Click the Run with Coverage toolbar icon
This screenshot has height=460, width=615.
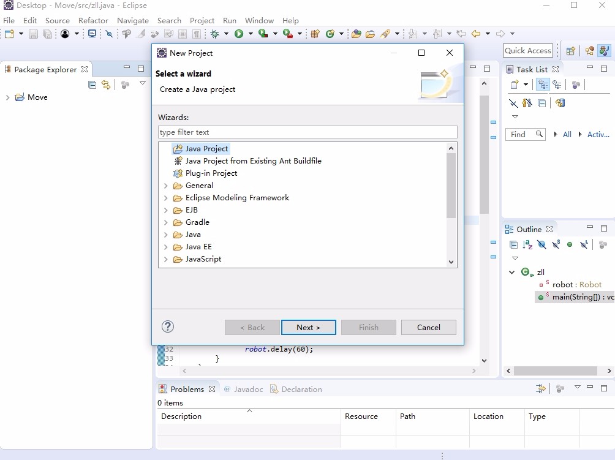(x=263, y=34)
